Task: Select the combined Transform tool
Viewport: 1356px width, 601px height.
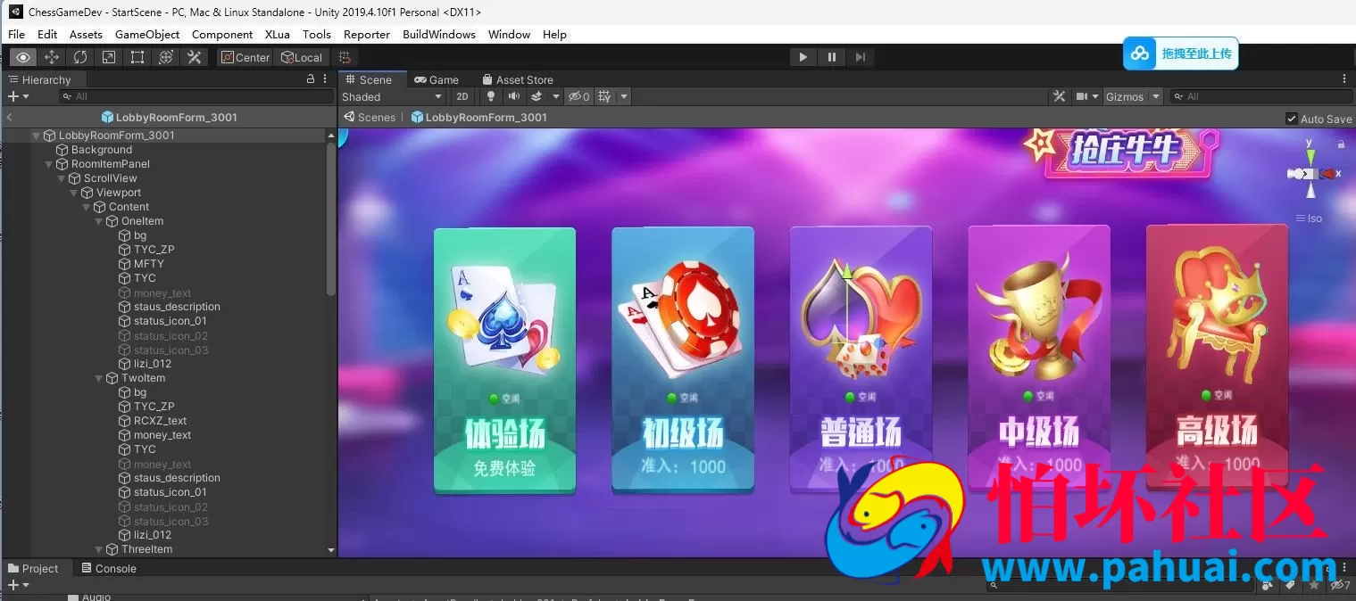Action: [x=166, y=57]
